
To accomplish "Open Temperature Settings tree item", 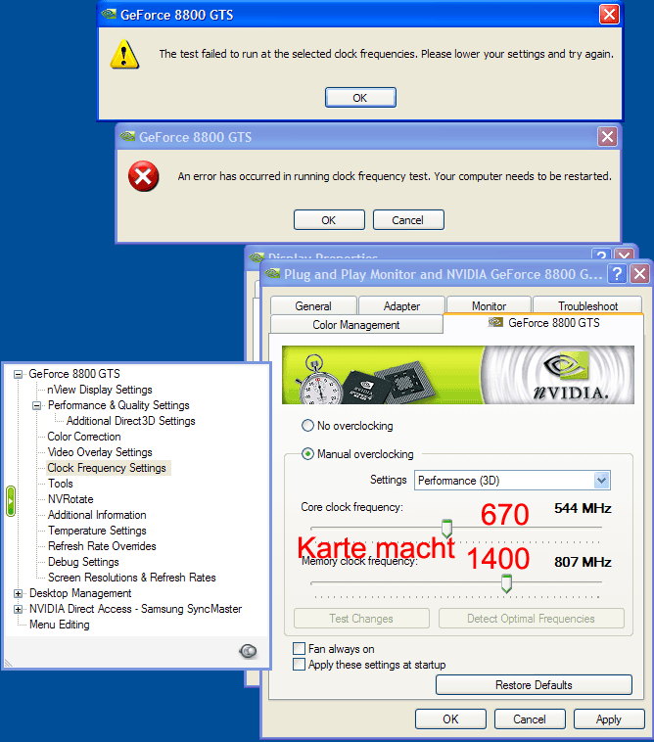I will tap(97, 531).
